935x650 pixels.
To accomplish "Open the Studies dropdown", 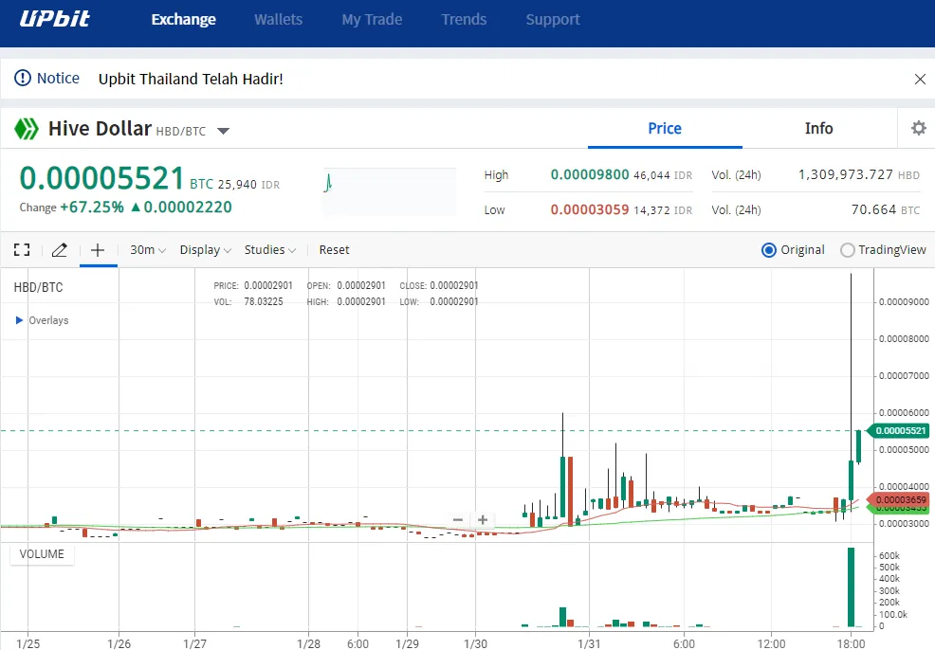I will click(269, 249).
